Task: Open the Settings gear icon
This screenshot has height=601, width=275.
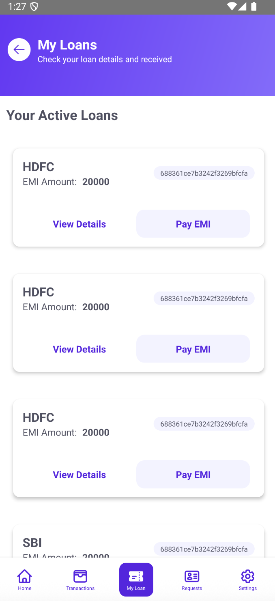Action: [x=247, y=576]
